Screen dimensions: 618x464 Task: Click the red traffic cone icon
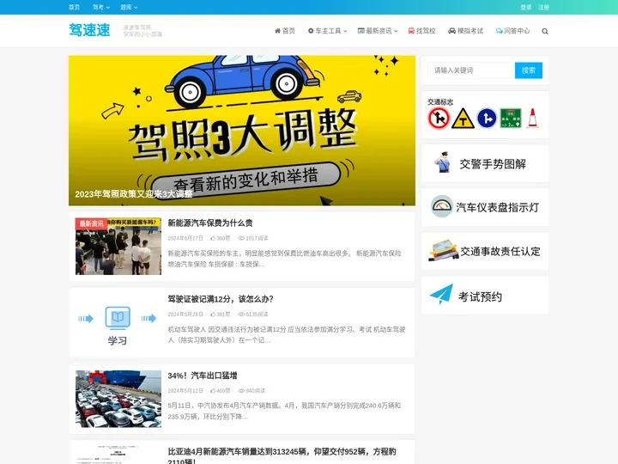tap(532, 118)
